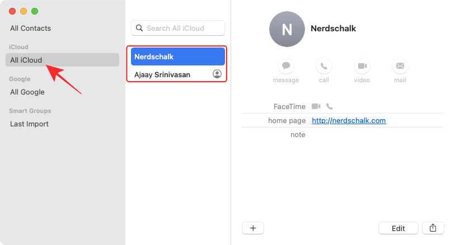Click the message icon for Nerdschalk
Image resolution: width=455 pixels, height=245 pixels.
click(286, 66)
